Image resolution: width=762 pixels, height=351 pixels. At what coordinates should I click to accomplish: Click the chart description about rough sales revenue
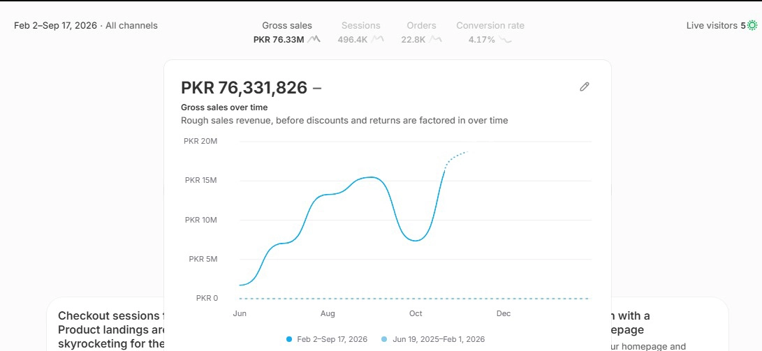(x=344, y=121)
